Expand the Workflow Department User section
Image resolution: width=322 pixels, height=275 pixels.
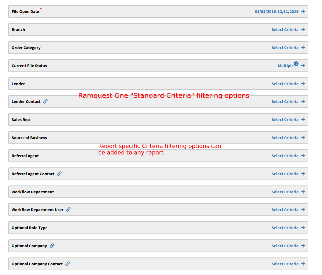pyautogui.click(x=285, y=209)
